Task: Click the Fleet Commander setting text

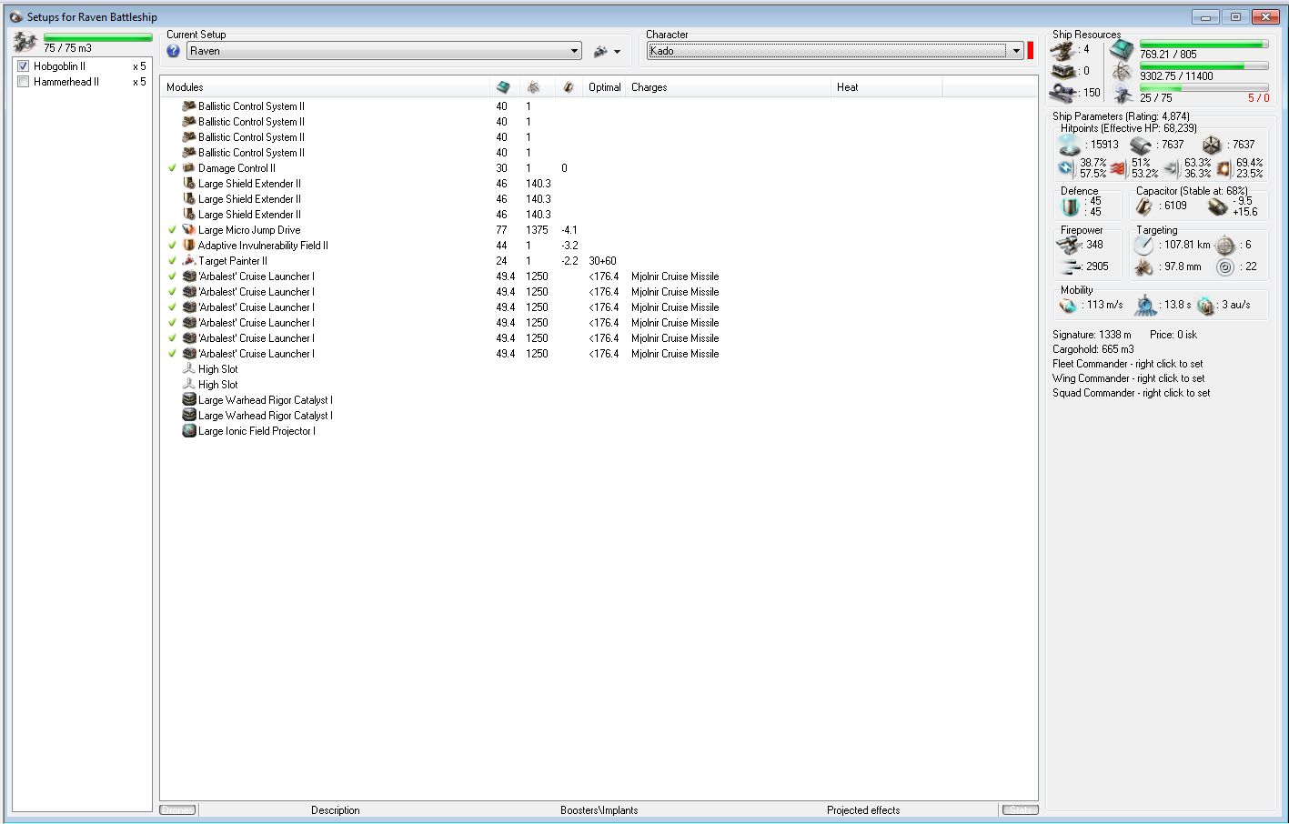Action: pyautogui.click(x=1127, y=364)
